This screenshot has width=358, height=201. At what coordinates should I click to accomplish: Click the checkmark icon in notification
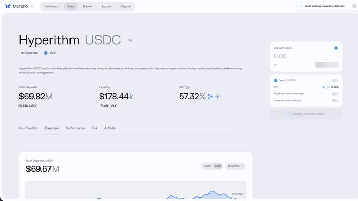pyautogui.click(x=301, y=6)
